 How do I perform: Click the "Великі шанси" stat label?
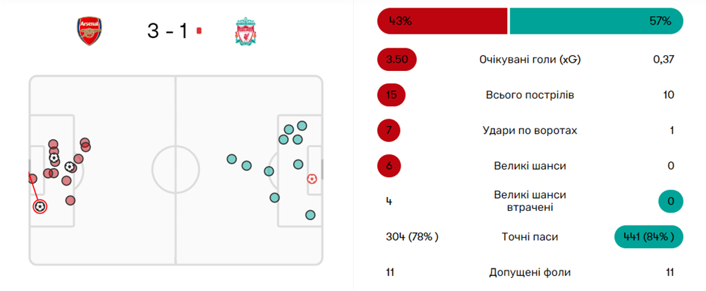(x=529, y=165)
